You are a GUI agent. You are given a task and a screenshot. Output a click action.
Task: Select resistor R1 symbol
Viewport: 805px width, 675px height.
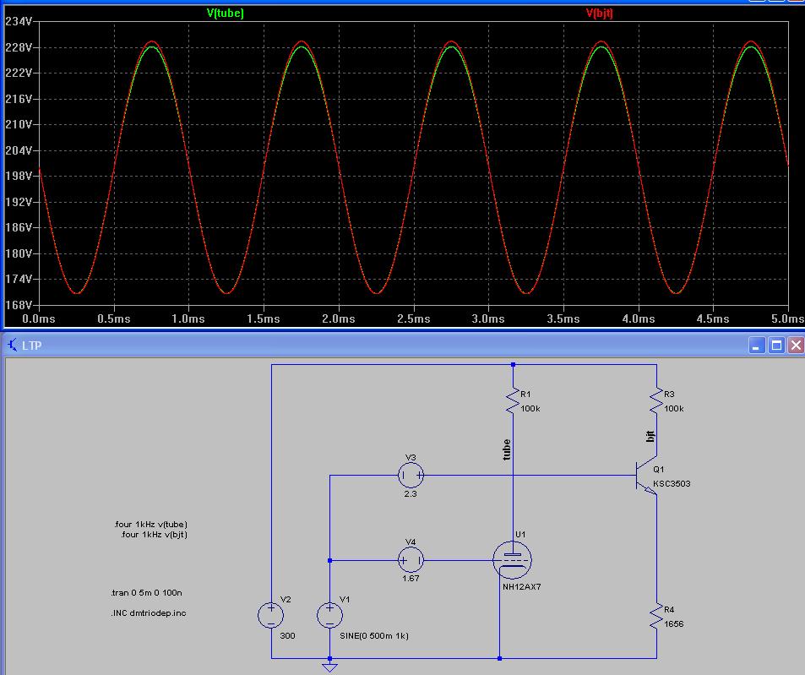(513, 401)
